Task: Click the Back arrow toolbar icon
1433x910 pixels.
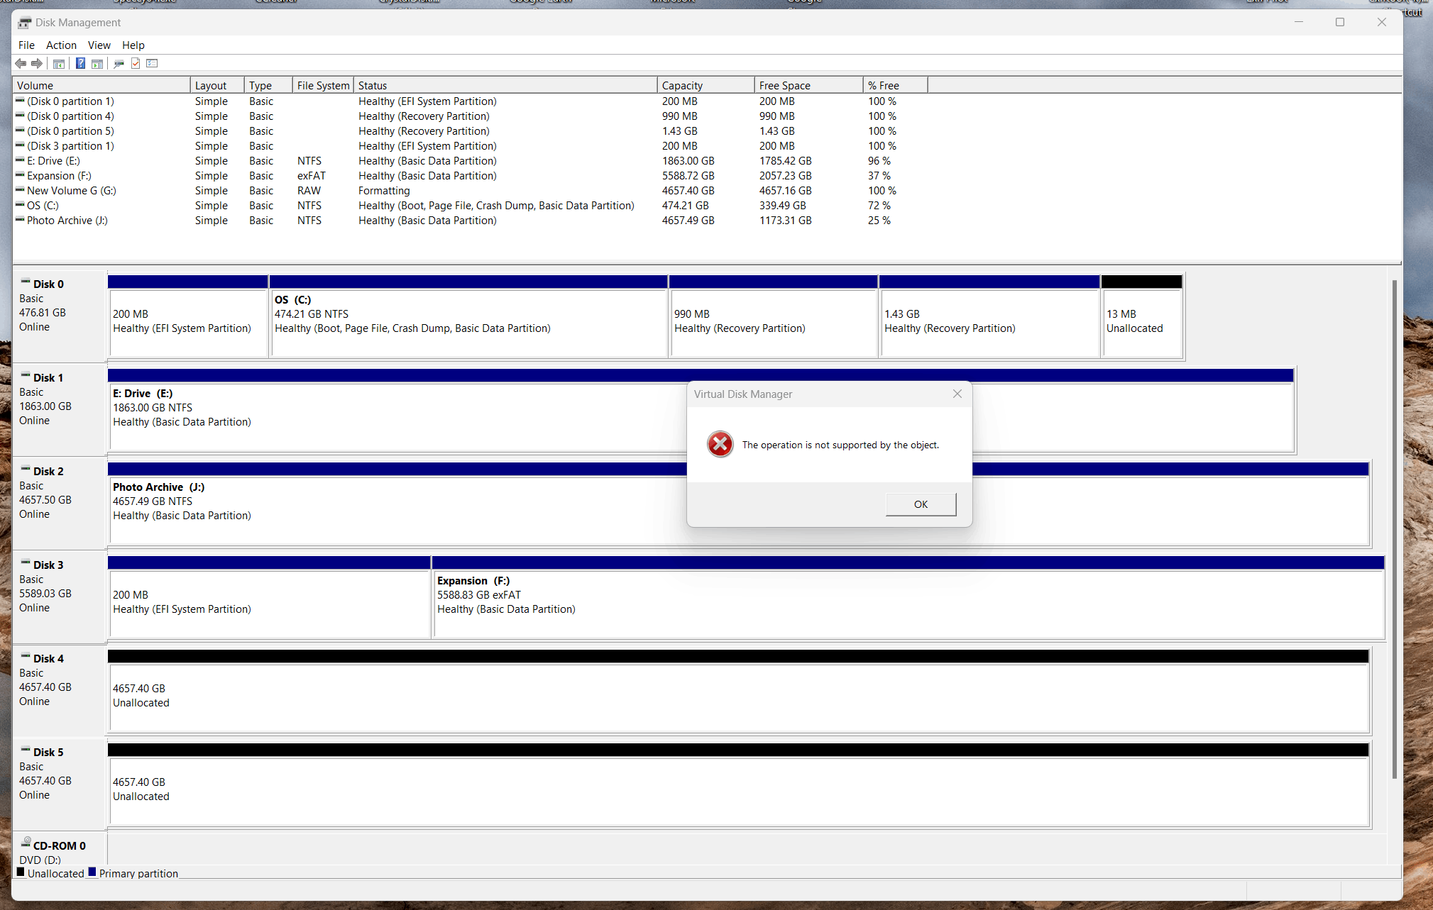Action: 21,64
